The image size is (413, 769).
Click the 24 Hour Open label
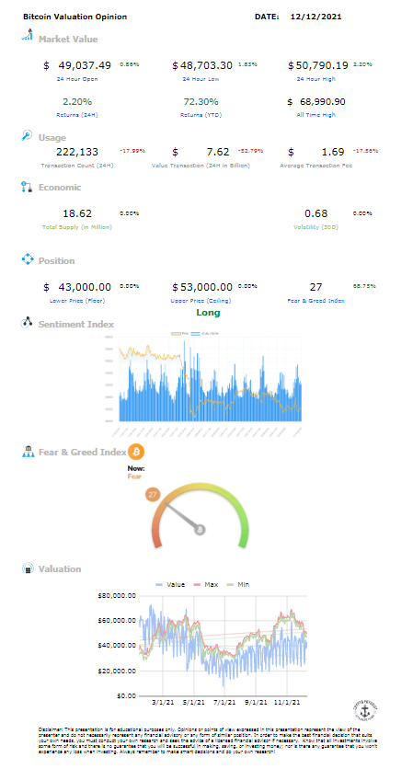pos(77,79)
